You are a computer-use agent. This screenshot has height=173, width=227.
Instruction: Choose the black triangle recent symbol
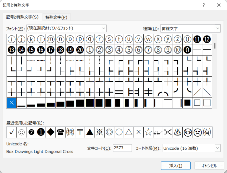pos(90,132)
